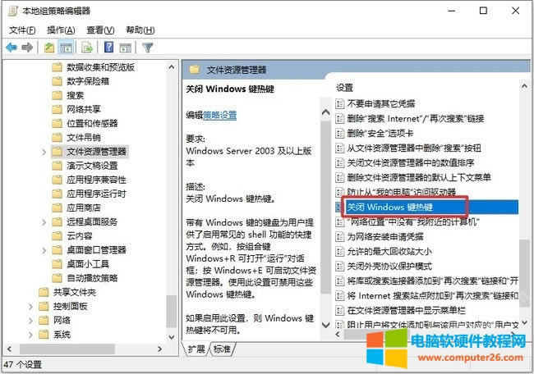Expand the 网络 tree node
This screenshot has height=374, width=534.
click(30, 321)
